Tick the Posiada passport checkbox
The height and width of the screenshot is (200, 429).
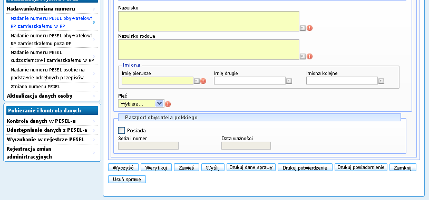pyautogui.click(x=121, y=131)
